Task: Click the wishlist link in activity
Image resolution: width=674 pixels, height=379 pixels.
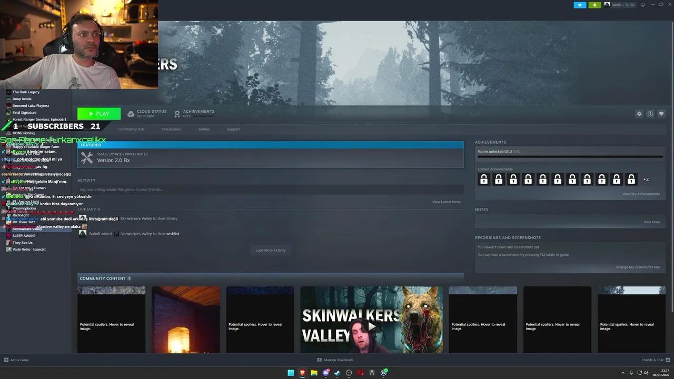Action: (173, 234)
